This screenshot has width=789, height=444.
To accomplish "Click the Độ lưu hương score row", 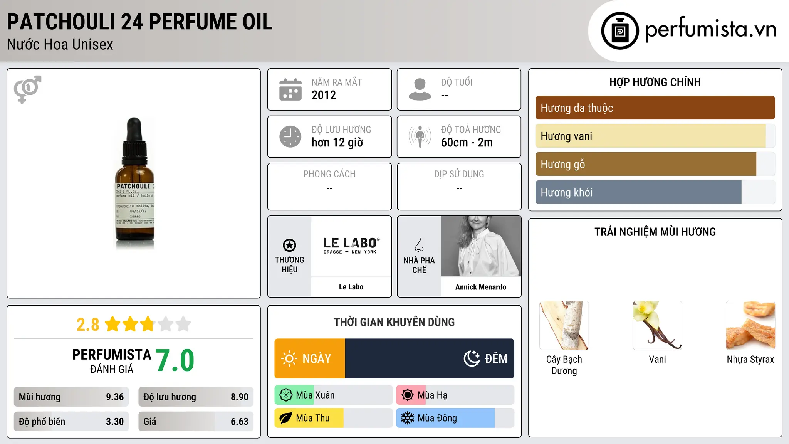I will click(x=196, y=397).
